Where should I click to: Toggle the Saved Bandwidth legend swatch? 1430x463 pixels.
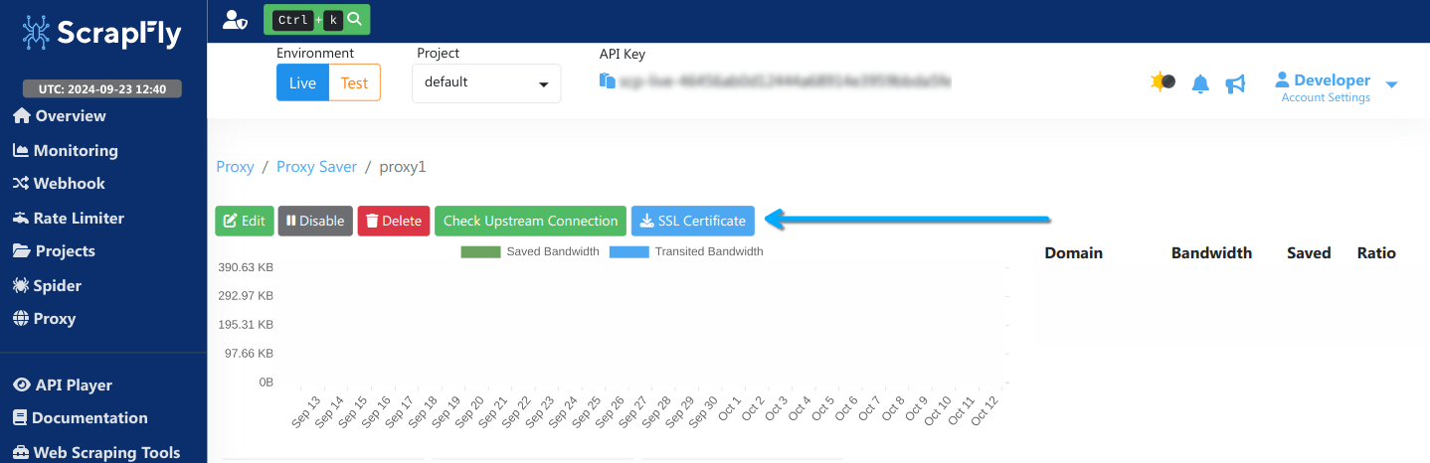pyautogui.click(x=480, y=252)
